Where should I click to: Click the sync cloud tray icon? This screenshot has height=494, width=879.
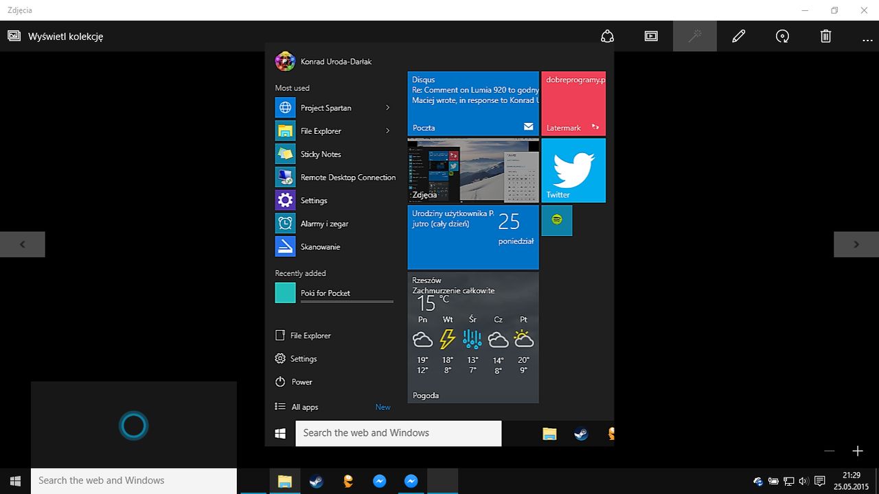[758, 481]
